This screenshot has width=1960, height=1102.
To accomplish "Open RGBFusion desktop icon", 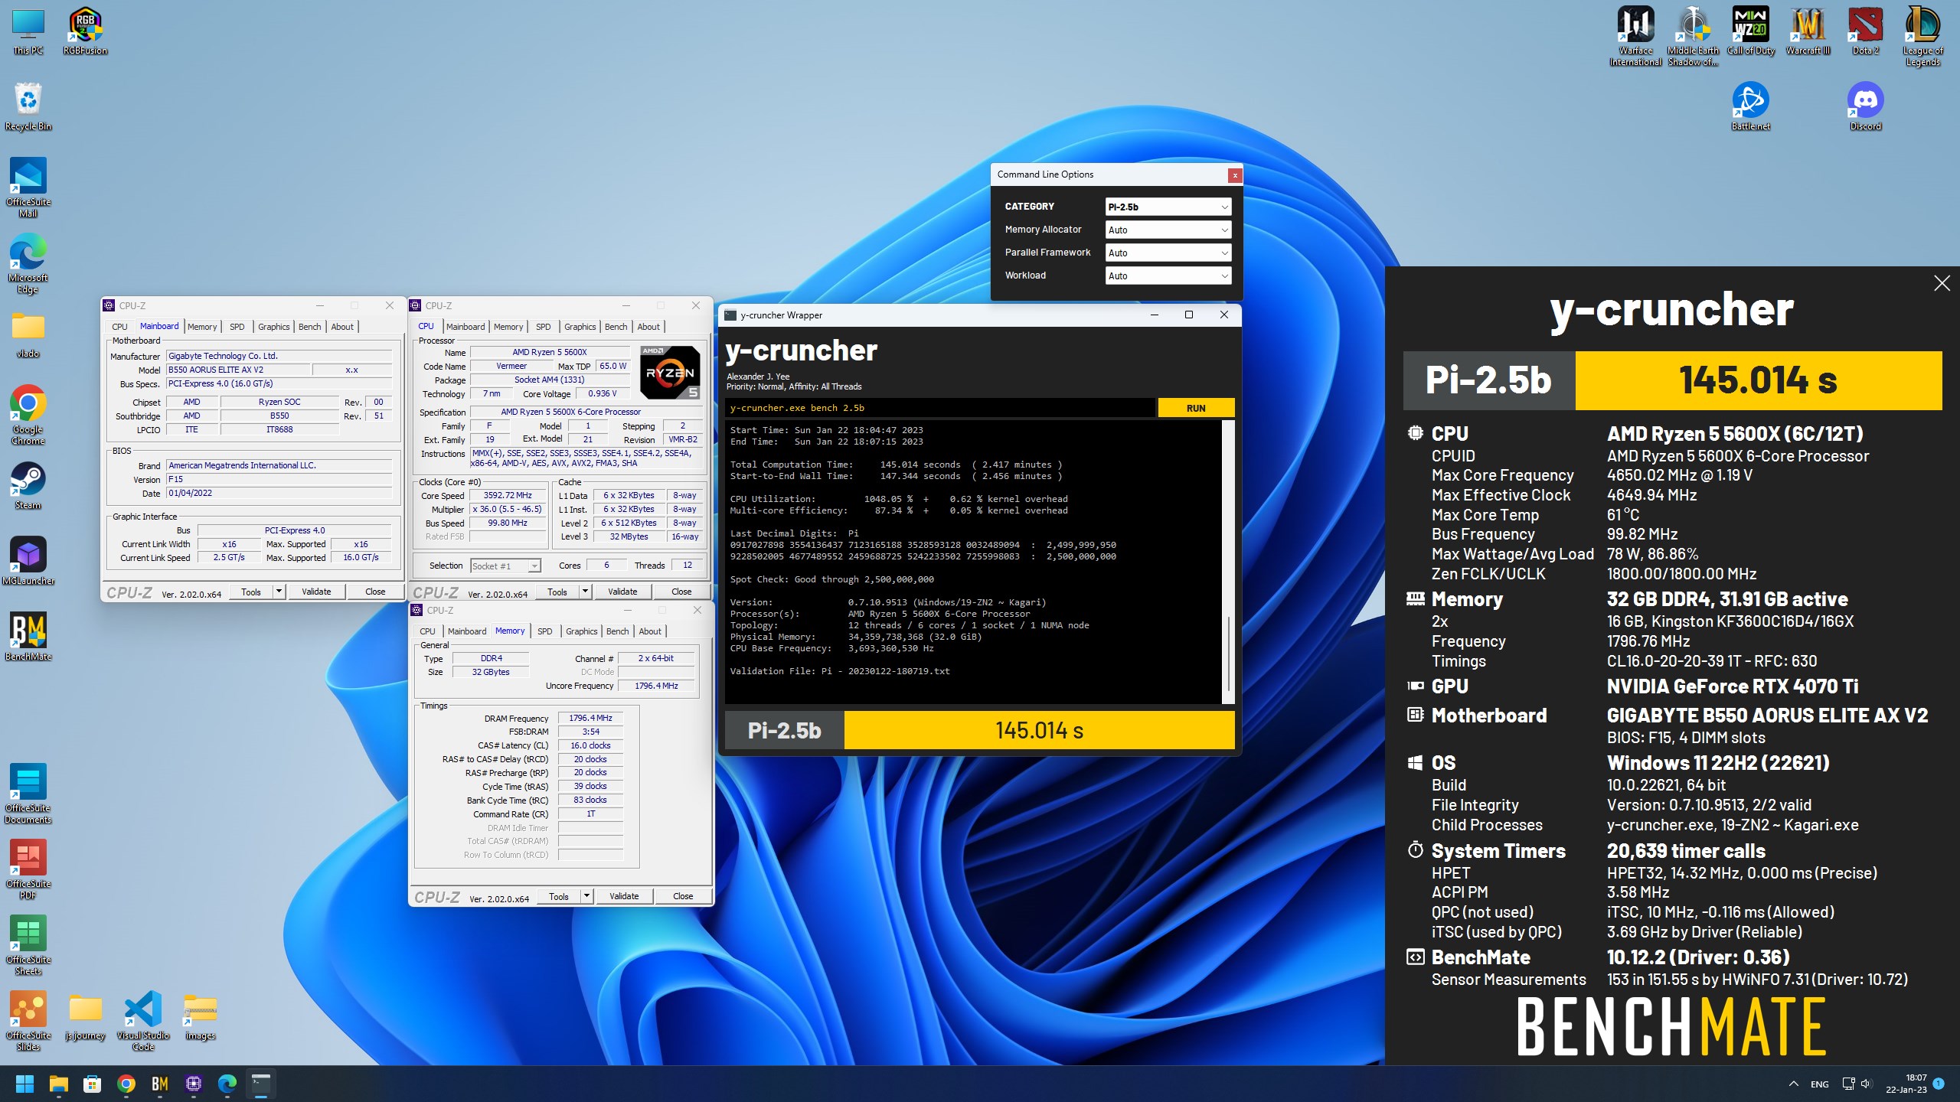I will pos(85,32).
